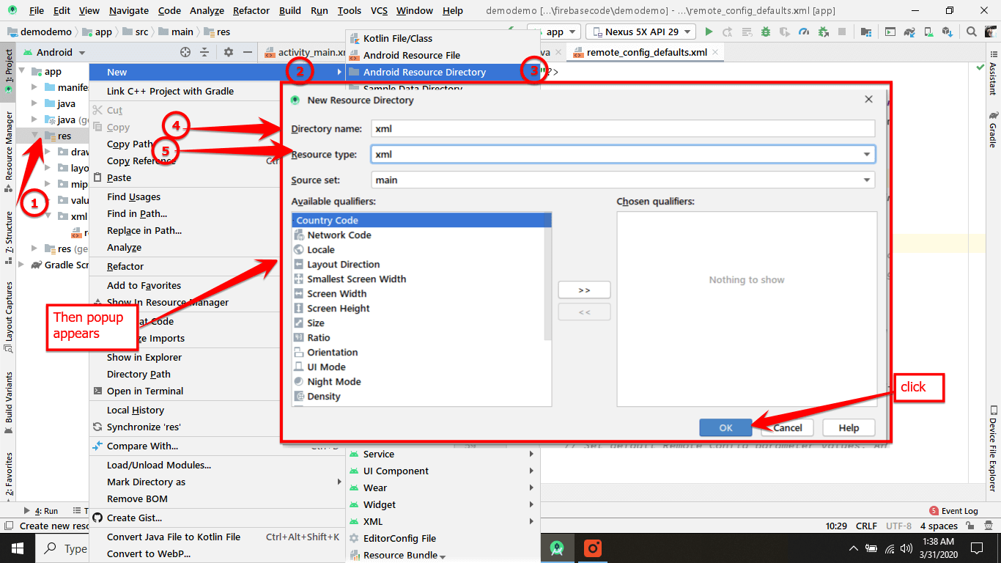Collapse the res folder node
Viewport: 1001px width, 563px height.
(34, 136)
